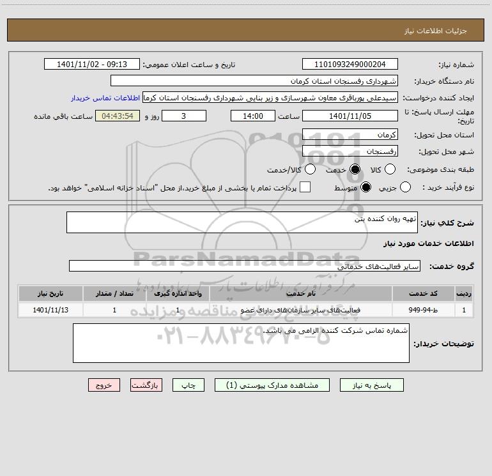Click the deadline date field 1401/11/05
This screenshot has height=476, width=492.
[350, 116]
